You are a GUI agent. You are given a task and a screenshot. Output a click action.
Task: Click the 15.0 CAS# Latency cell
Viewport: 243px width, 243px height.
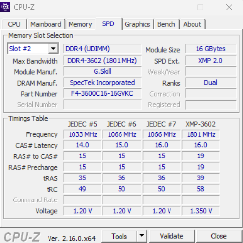(121, 145)
